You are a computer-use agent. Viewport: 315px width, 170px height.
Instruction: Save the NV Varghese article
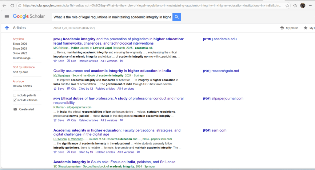[59, 88]
